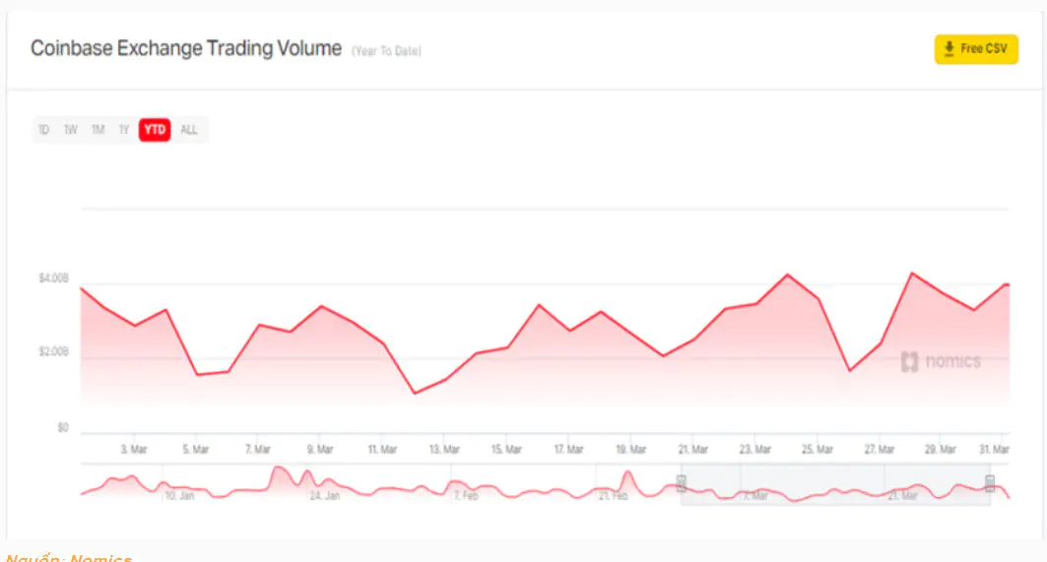Click the chart peak near 24 Mar
The width and height of the screenshot is (1047, 562).
click(788, 275)
